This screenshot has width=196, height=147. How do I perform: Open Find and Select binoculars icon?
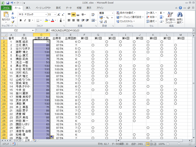[180, 18]
